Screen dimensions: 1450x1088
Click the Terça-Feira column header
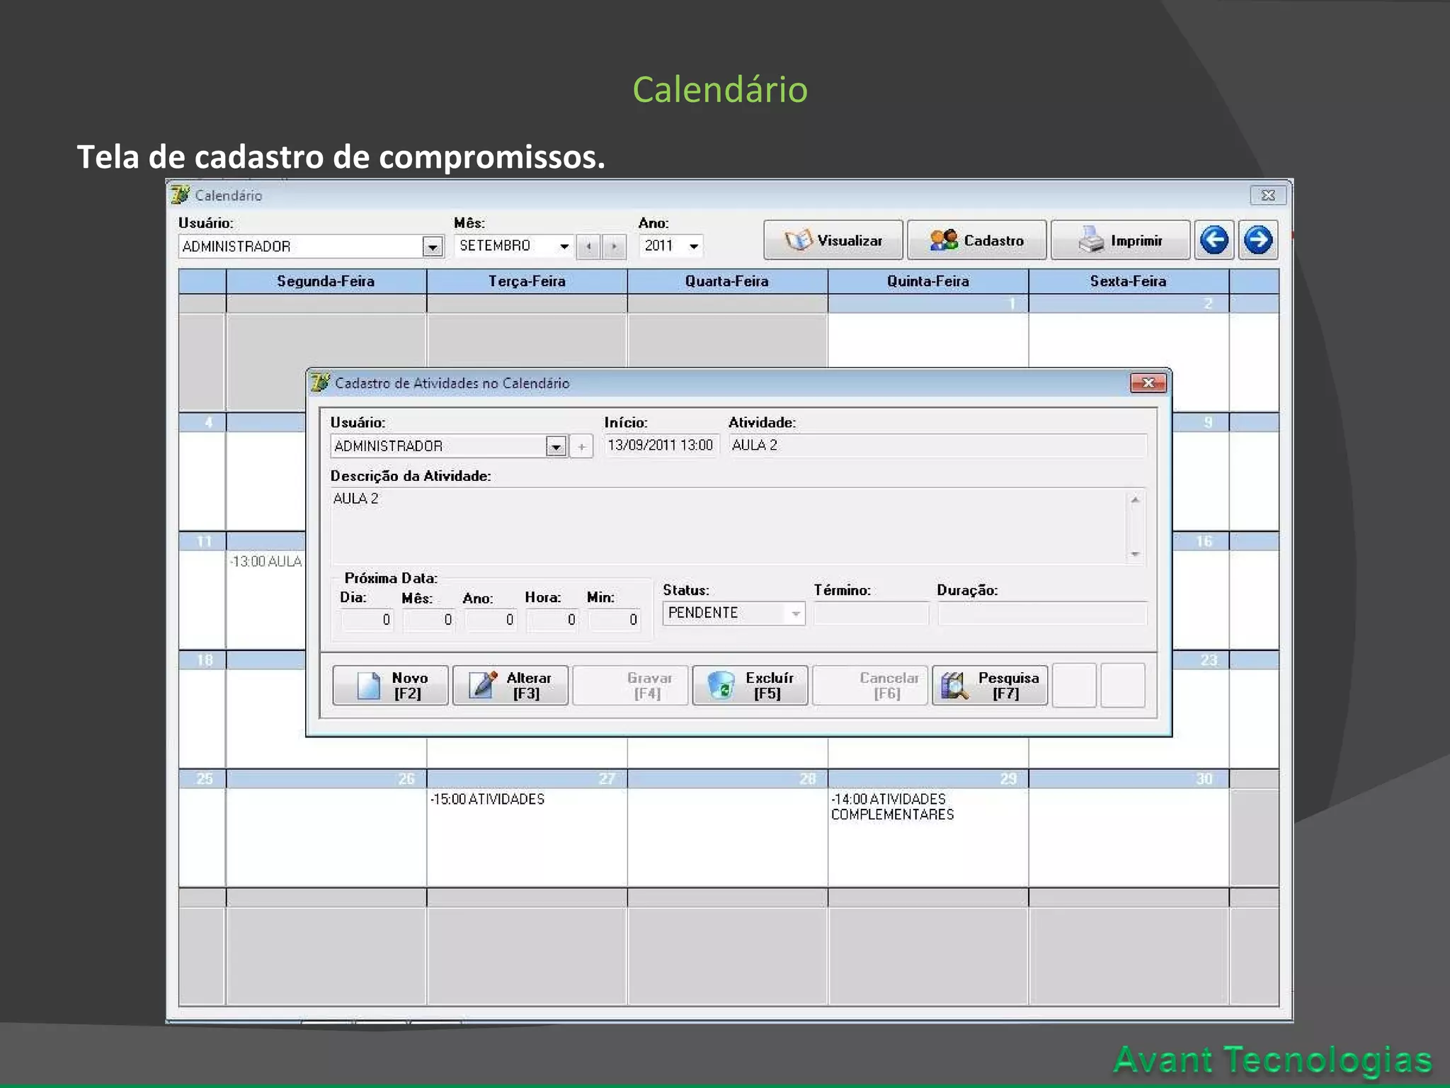(527, 281)
